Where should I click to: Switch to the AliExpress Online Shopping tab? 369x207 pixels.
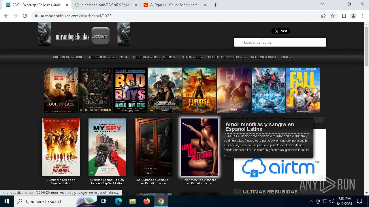point(175,5)
